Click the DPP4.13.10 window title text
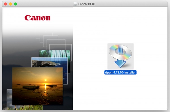This screenshot has width=170, height=112. pyautogui.click(x=87, y=4)
